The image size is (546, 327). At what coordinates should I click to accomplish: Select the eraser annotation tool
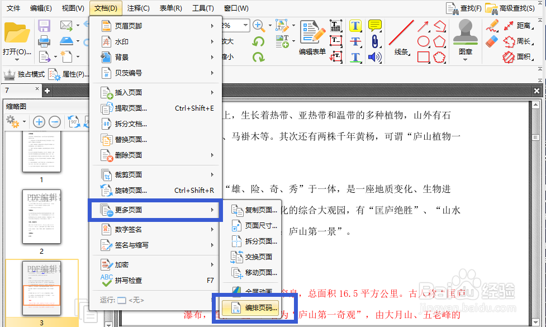tap(492, 41)
